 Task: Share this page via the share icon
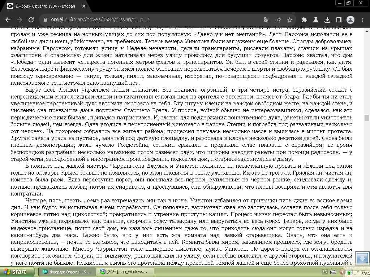(278, 20)
